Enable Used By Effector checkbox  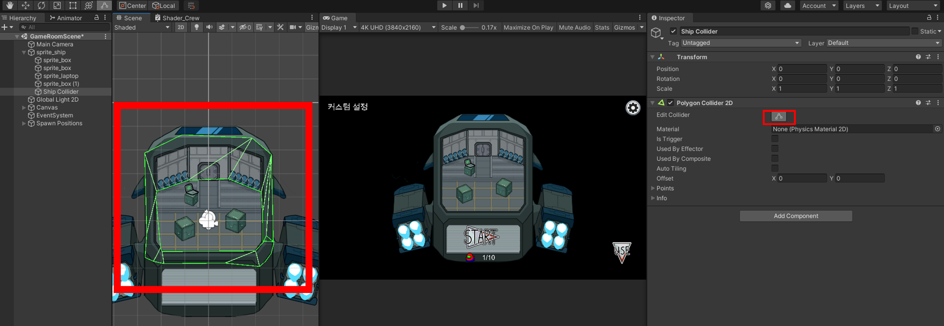click(x=775, y=149)
